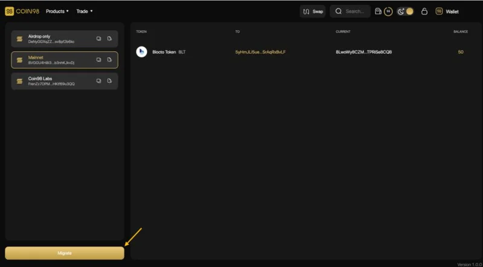Click the magnifying glass search icon
Image resolution: width=483 pixels, height=267 pixels.
point(339,11)
